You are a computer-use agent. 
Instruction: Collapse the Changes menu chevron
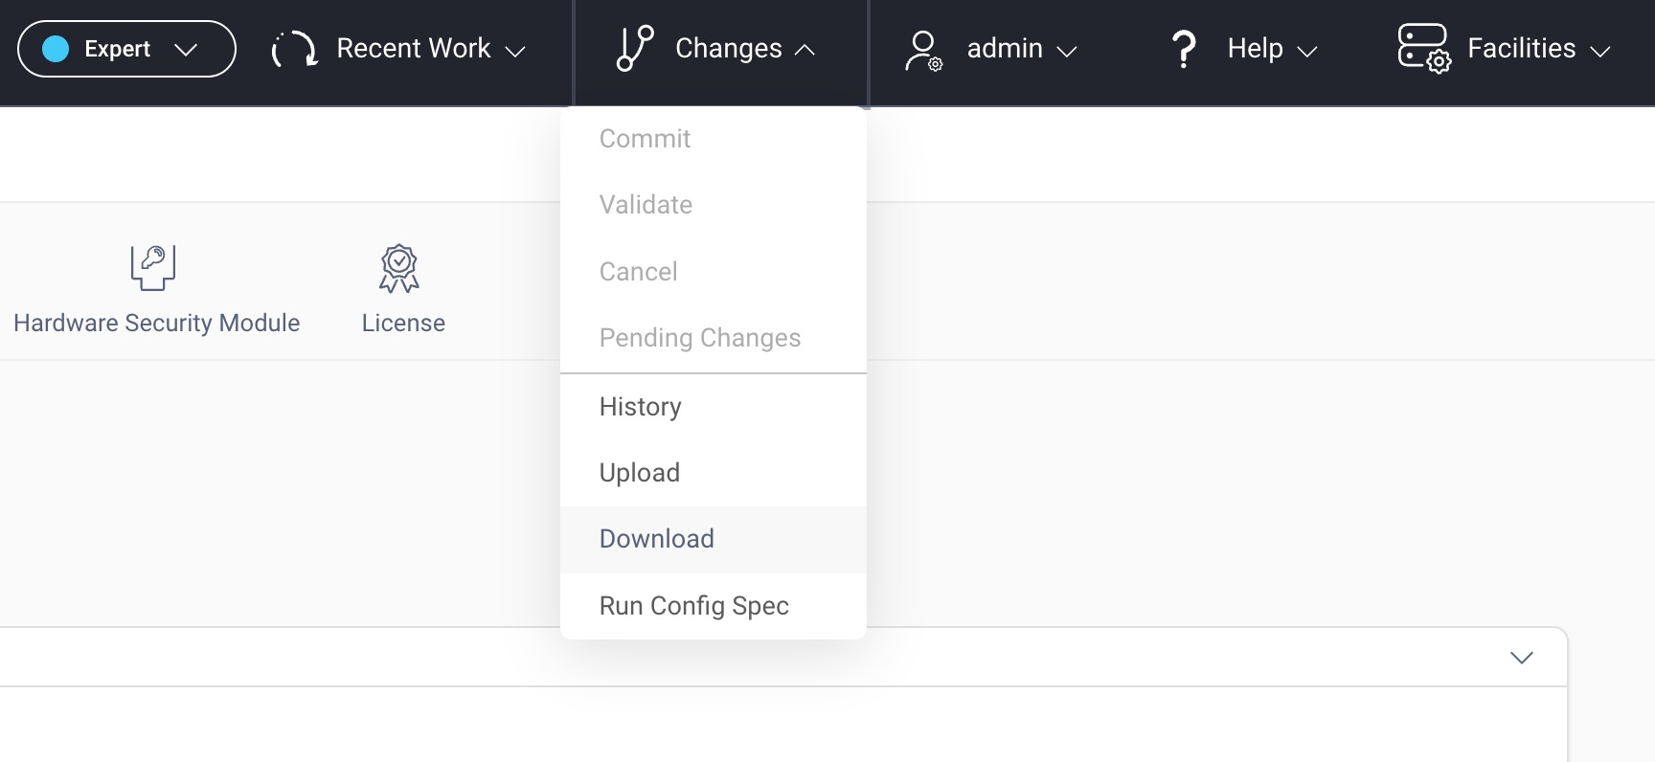[x=805, y=50]
